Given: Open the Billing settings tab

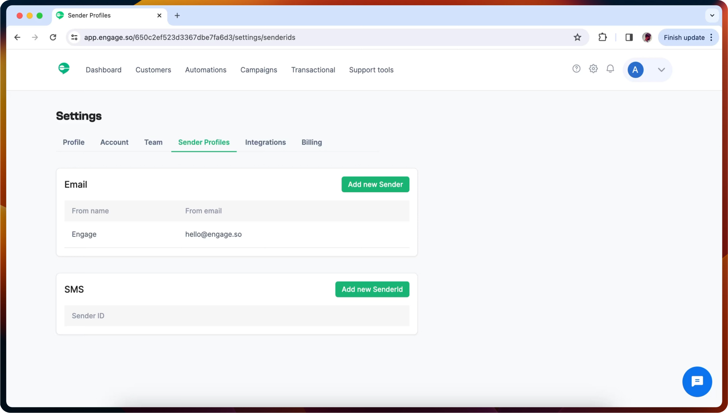Looking at the screenshot, I should 312,142.
